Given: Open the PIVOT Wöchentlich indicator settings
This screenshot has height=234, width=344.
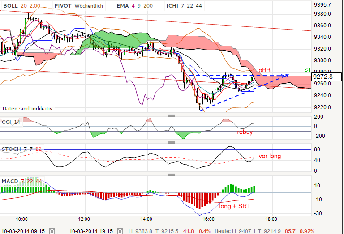Looking at the screenshot, I should [78, 6].
